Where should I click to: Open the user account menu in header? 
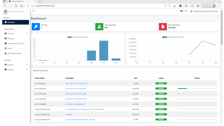tap(204, 11)
